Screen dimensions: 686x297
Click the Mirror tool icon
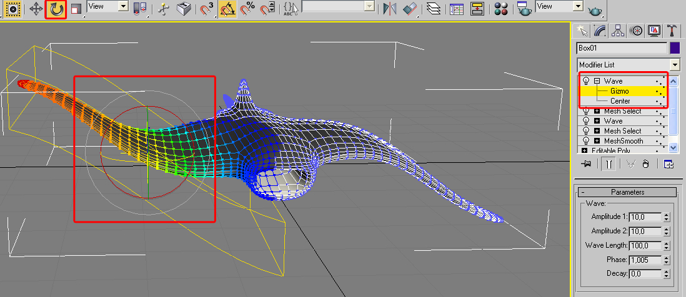389,9
